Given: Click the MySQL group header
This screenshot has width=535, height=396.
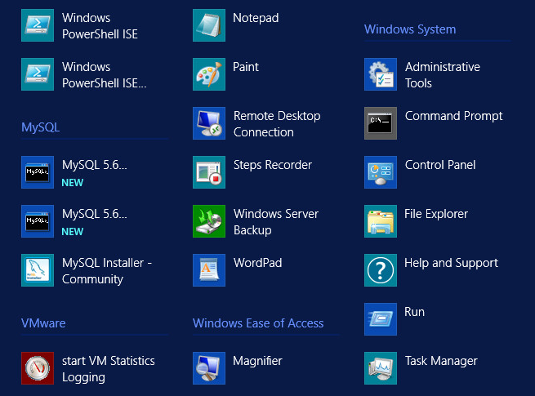Looking at the screenshot, I should tap(40, 127).
